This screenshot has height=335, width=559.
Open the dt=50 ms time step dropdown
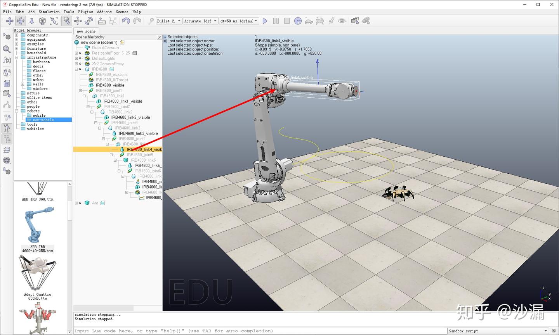(x=239, y=21)
